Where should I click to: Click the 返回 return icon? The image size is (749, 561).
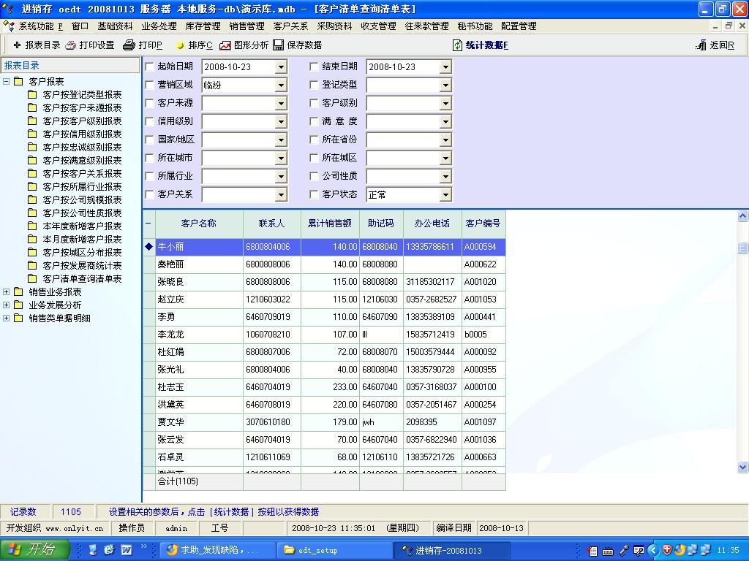(x=701, y=45)
